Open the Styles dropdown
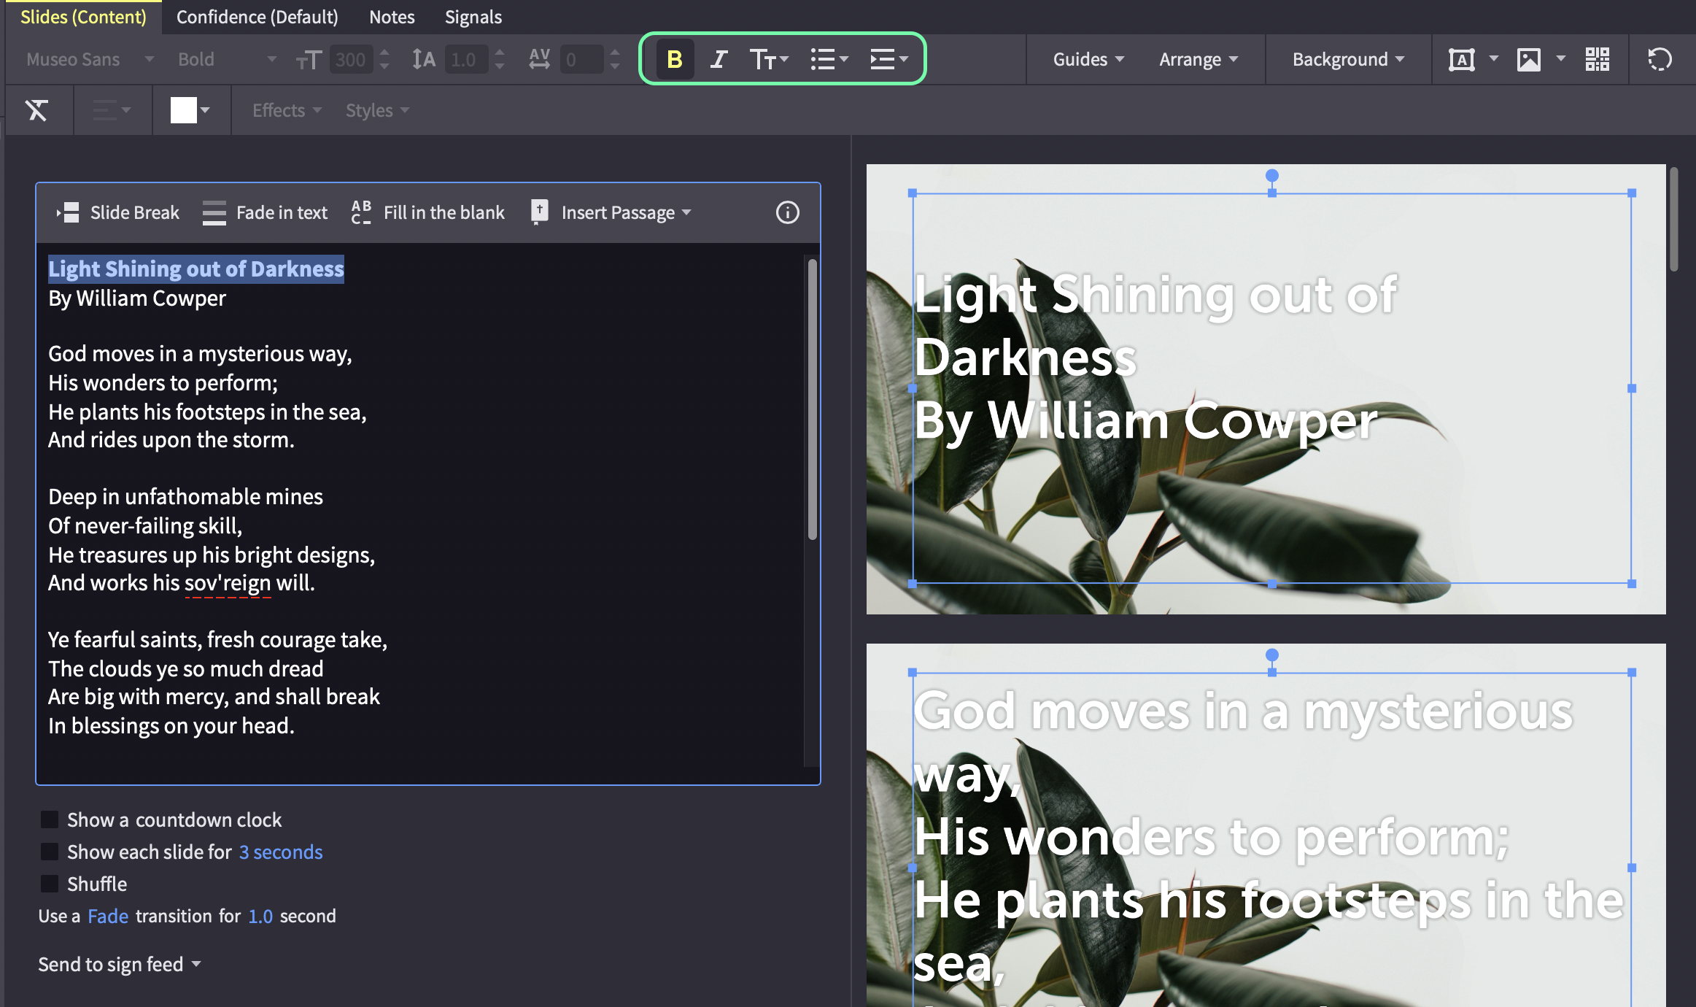The image size is (1696, 1007). [x=377, y=110]
